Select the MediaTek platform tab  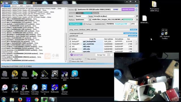pos(95,13)
